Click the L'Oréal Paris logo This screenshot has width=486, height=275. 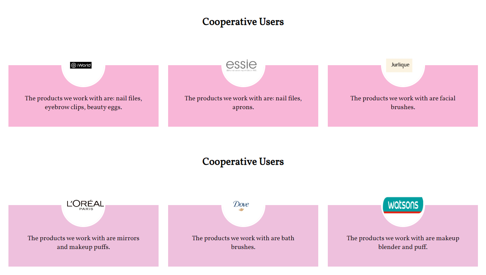pyautogui.click(x=86, y=205)
